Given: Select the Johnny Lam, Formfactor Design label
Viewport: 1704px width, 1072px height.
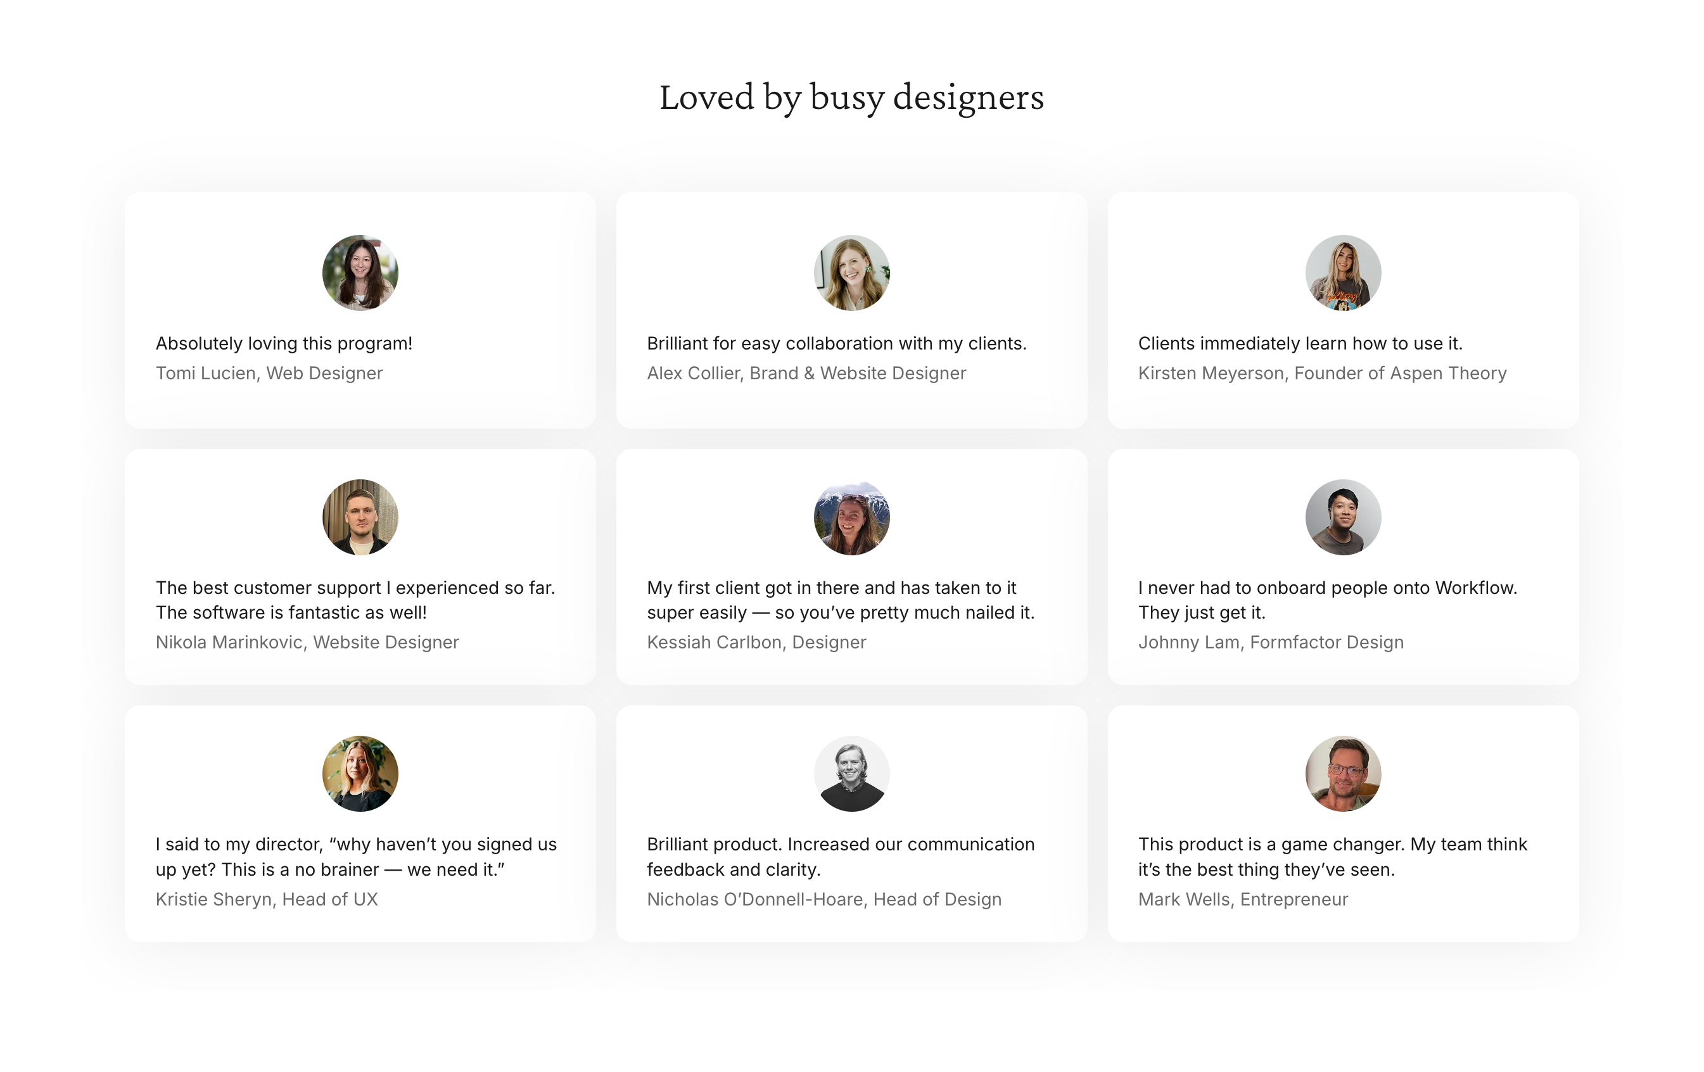Looking at the screenshot, I should pyautogui.click(x=1271, y=642).
